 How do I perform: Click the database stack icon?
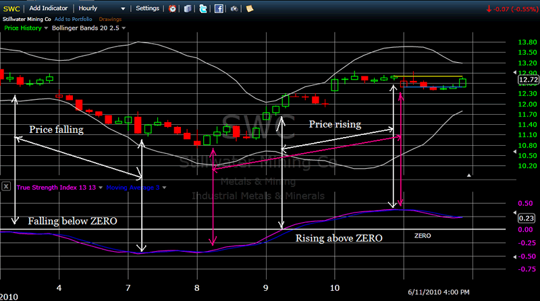188,9
